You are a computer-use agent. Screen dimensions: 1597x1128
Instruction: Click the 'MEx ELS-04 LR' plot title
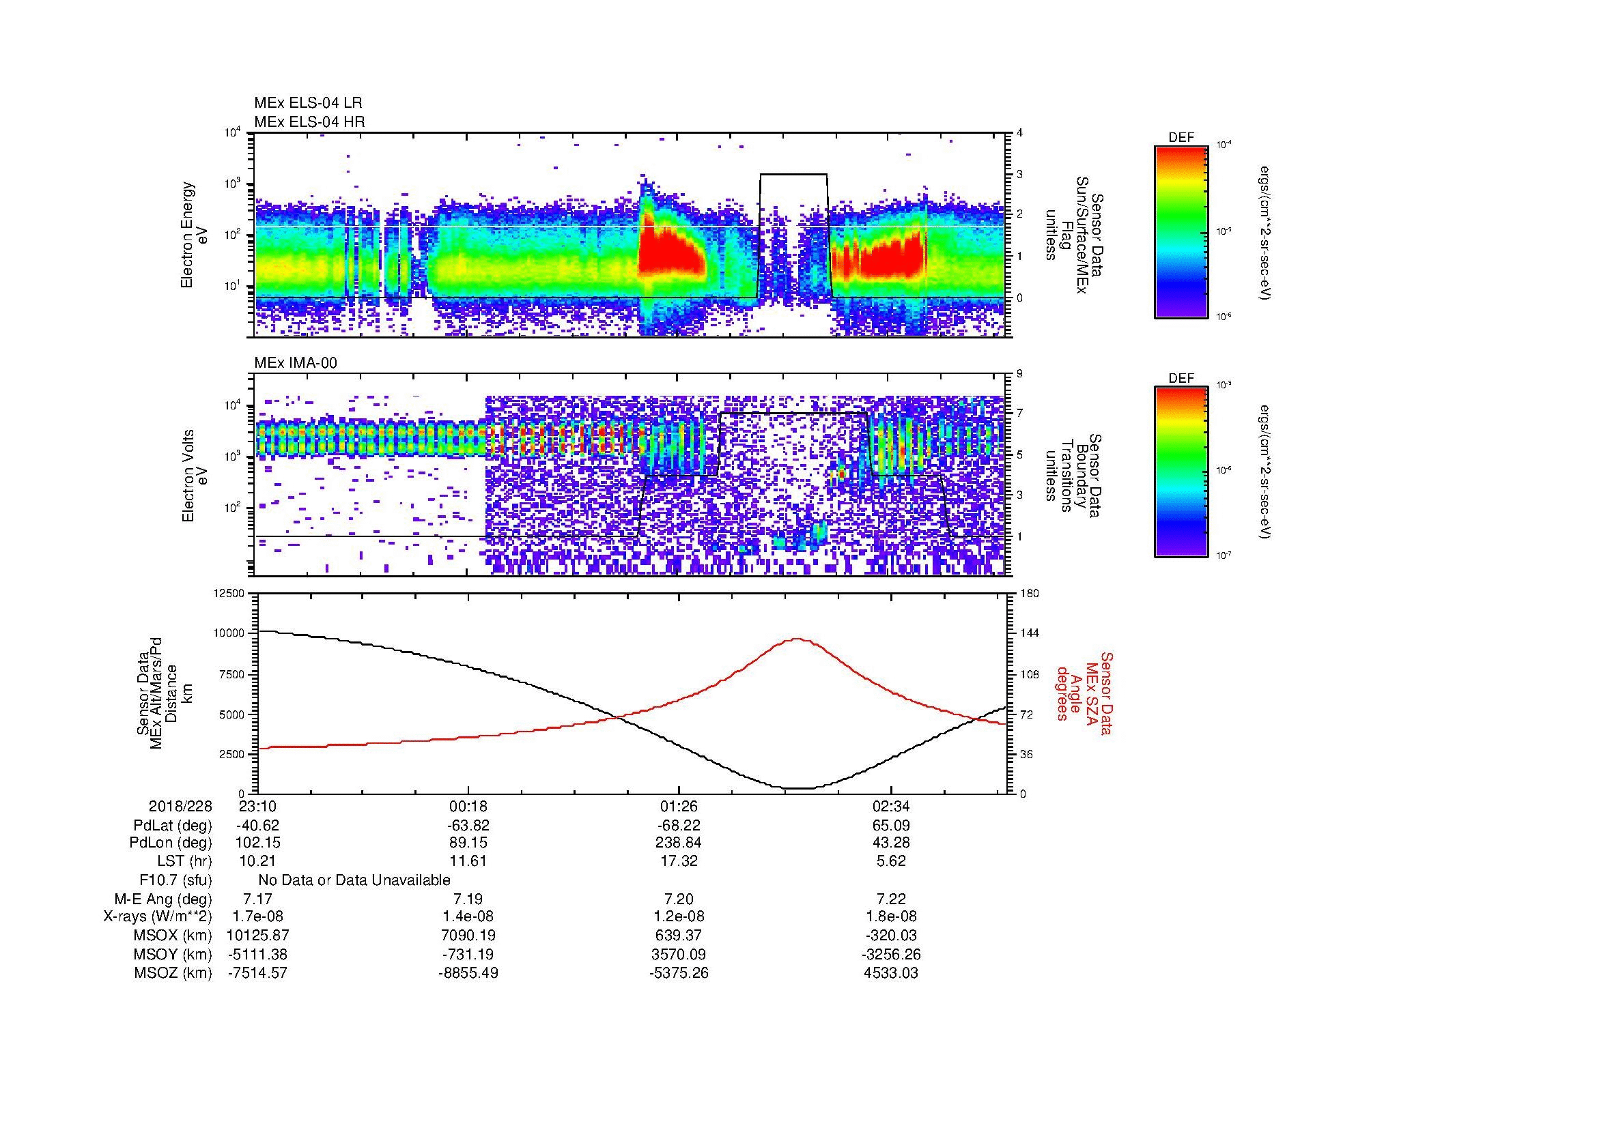tap(308, 103)
